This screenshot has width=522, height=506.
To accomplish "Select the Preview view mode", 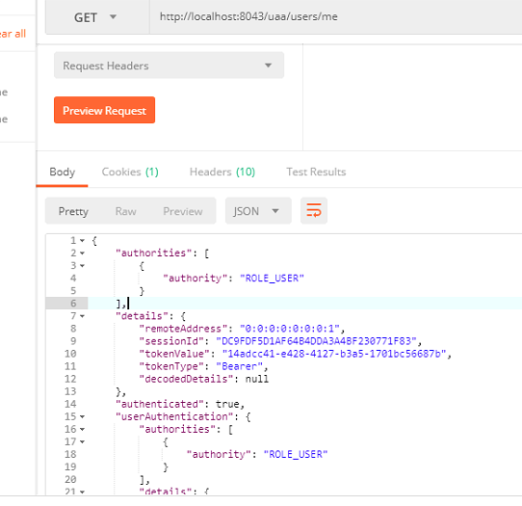I will [x=183, y=211].
